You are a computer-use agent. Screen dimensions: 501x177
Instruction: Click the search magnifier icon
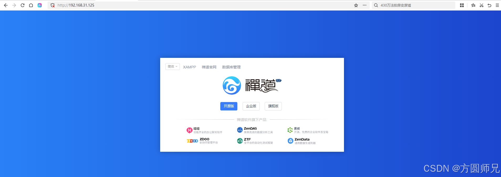pyautogui.click(x=376, y=5)
